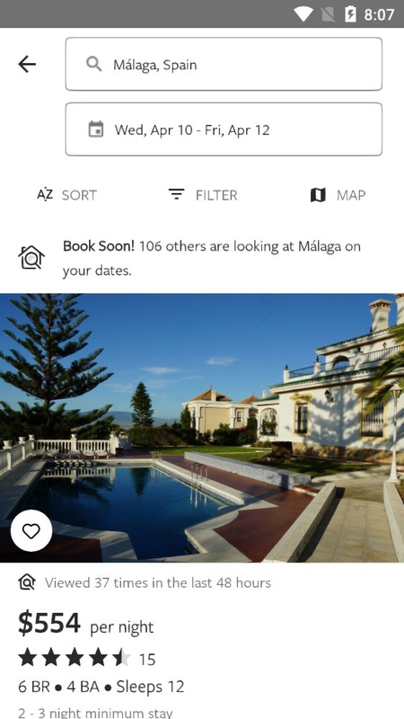Image resolution: width=404 pixels, height=719 pixels.
Task: Tap the battery status icon
Action: pos(350,14)
